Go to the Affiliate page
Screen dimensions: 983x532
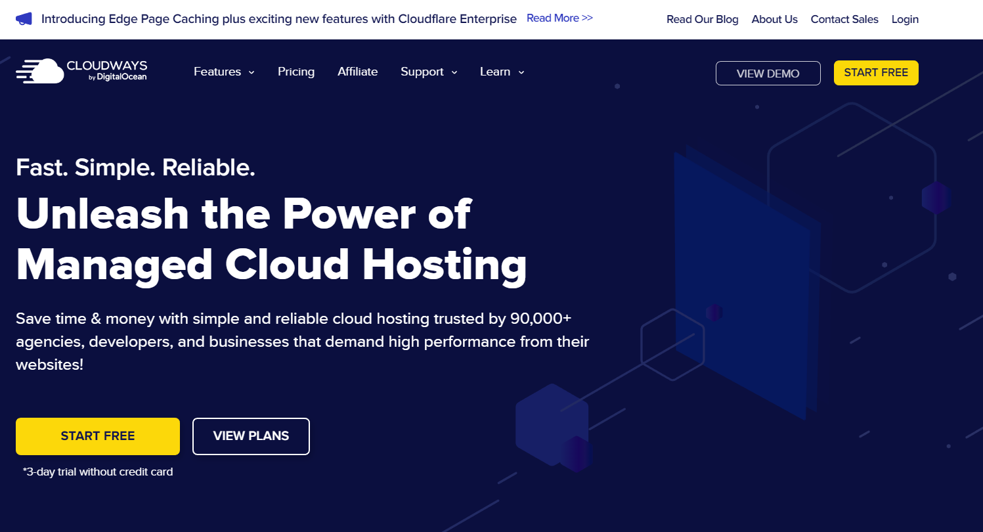pyautogui.click(x=357, y=72)
